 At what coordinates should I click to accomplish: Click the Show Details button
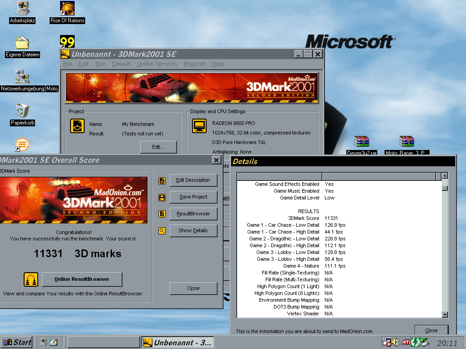193,230
